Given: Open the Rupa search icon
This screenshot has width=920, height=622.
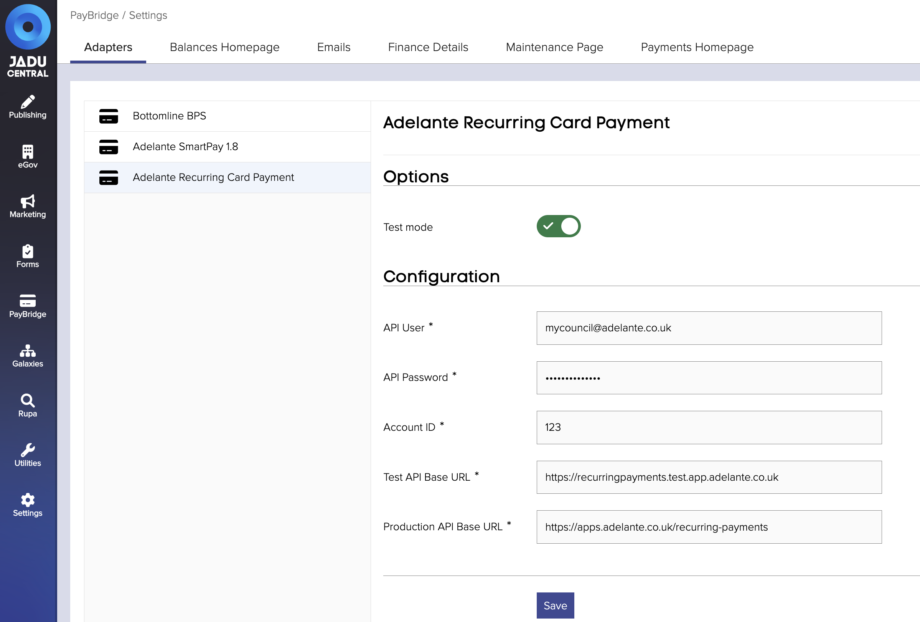Looking at the screenshot, I should pyautogui.click(x=28, y=400).
